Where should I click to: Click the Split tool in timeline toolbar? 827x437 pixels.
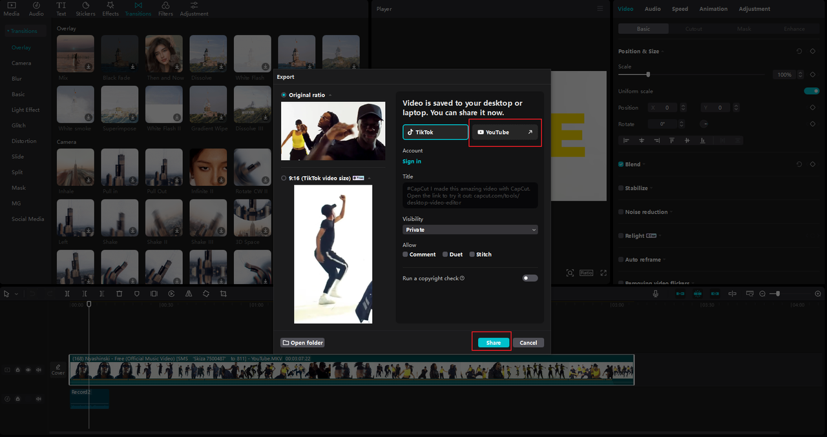tap(67, 293)
